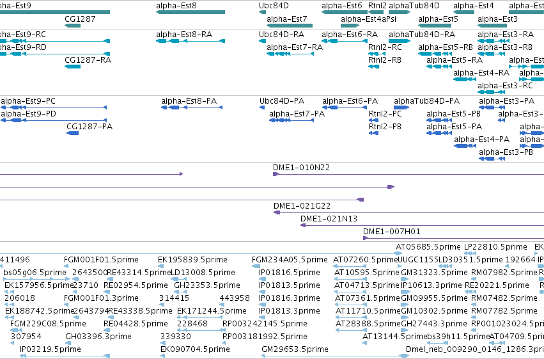This screenshot has width=544, height=359.
Task: Click the AT05685.5prime EST label
Action: (428, 247)
